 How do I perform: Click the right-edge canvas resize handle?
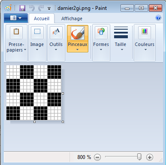point(63,93)
